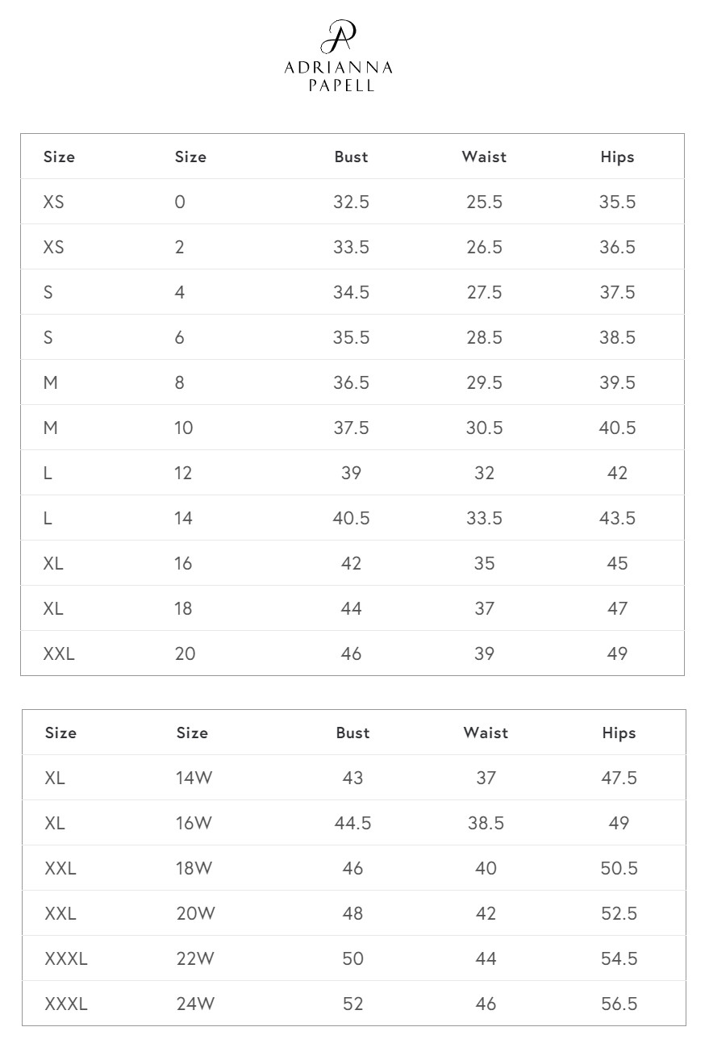Image resolution: width=709 pixels, height=1052 pixels.
Task: Click the bust value 44 for size 18
Action: (x=352, y=609)
